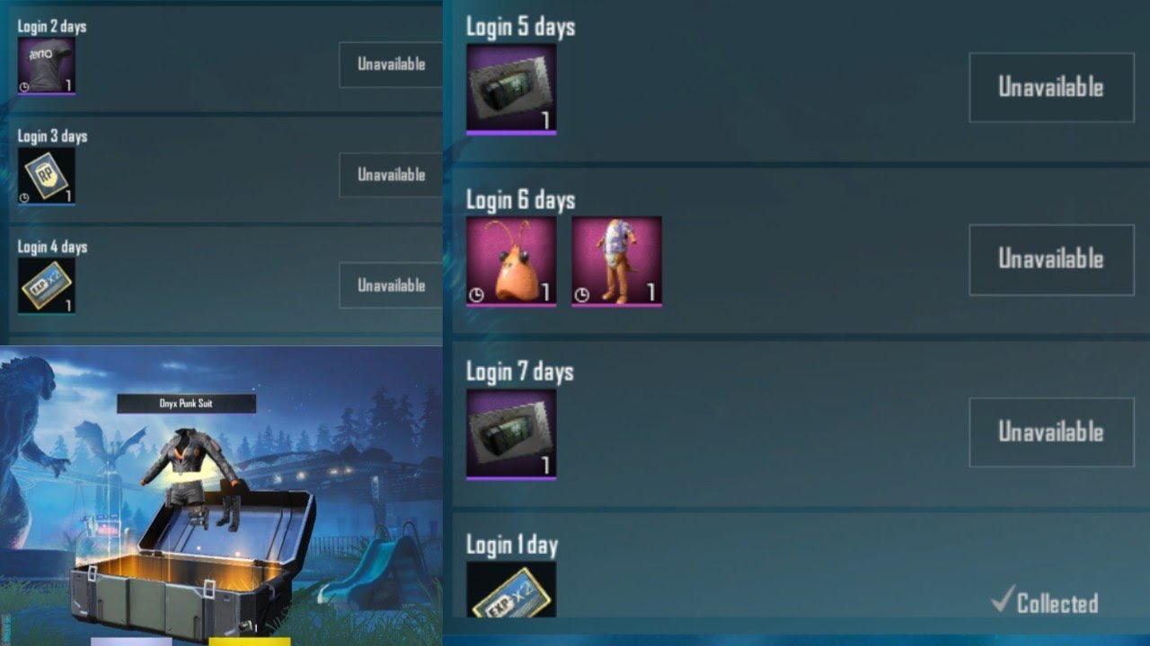
Task: Select the orange shrimp headgear under Login 6 days
Action: pyautogui.click(x=511, y=261)
